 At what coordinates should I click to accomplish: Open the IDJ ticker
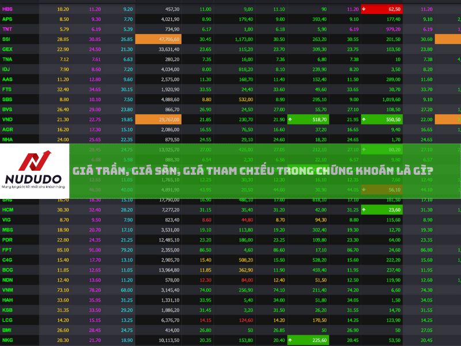click(x=6, y=69)
